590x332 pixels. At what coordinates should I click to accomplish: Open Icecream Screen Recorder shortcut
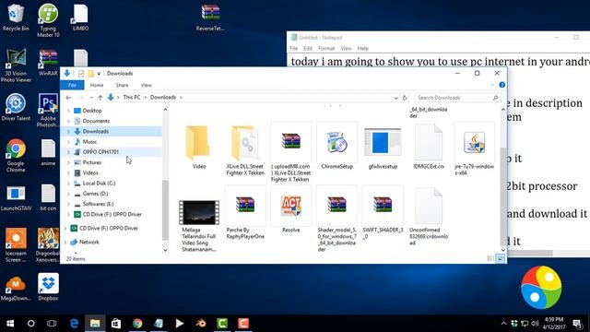pyautogui.click(x=16, y=245)
